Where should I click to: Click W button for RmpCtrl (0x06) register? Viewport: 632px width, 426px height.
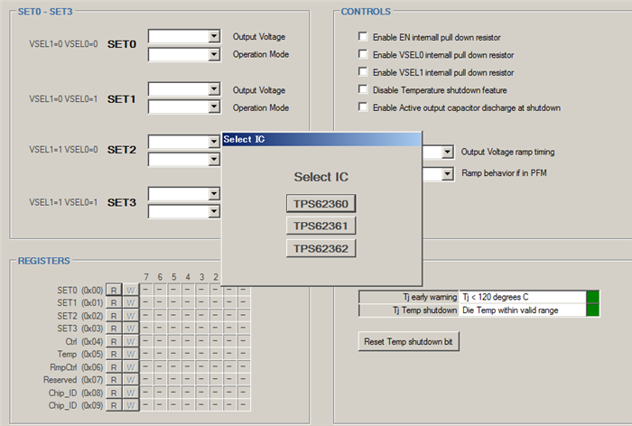131,366
